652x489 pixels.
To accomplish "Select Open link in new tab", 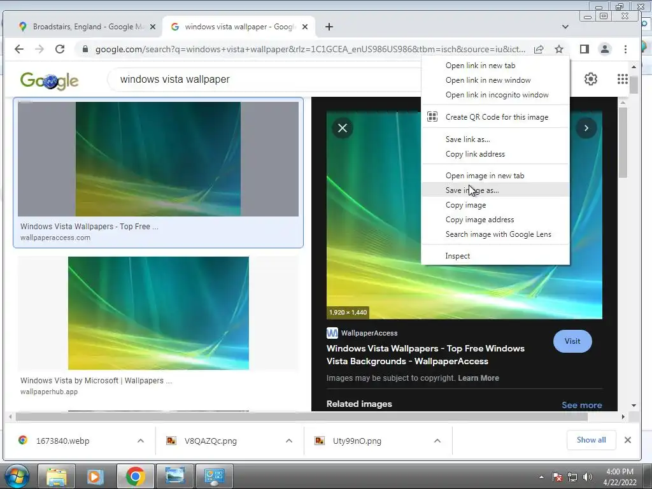I will (x=495, y=66).
